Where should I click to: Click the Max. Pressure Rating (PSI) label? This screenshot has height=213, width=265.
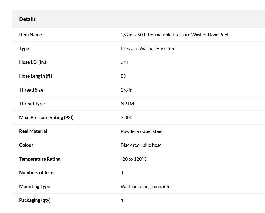point(46,118)
